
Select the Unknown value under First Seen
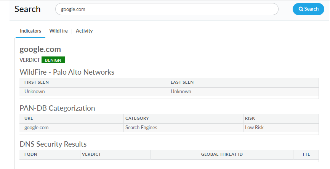(34, 91)
